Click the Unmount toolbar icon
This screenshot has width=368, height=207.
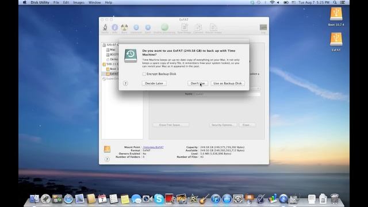click(x=136, y=28)
